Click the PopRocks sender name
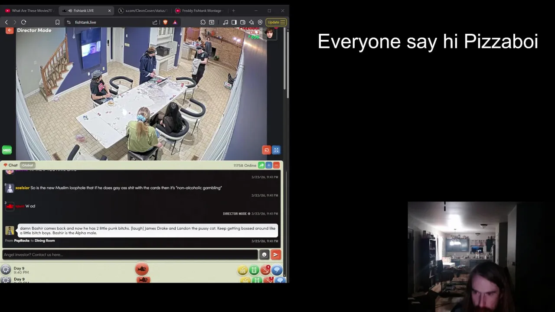Image resolution: width=555 pixels, height=312 pixels. click(x=22, y=240)
